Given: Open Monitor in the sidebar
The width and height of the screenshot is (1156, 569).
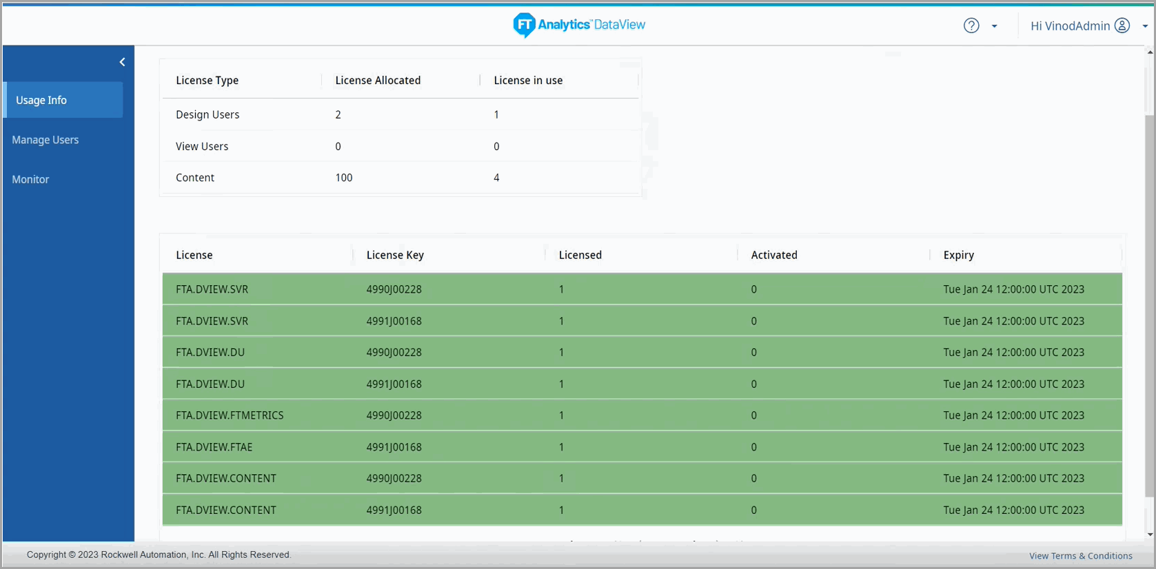Looking at the screenshot, I should (x=30, y=179).
